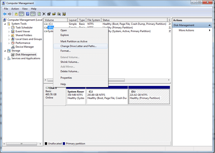215x153 pixels.
Task: Click the Back arrow toolbar icon
Action: click(x=5, y=14)
